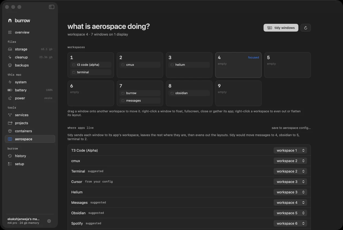Open workspace dropdown for Cursor
The width and height of the screenshot is (343, 230).
(290, 182)
